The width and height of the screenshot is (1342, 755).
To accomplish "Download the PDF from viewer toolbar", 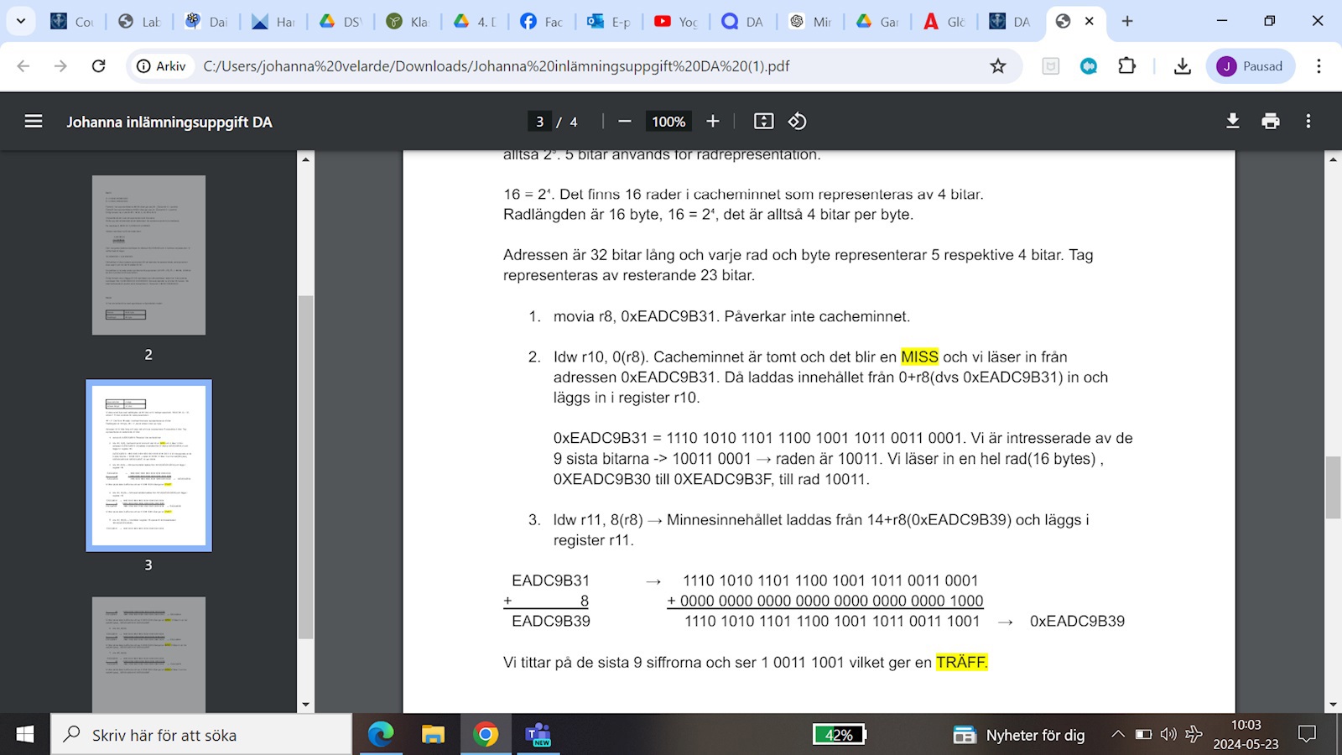I will click(x=1232, y=122).
